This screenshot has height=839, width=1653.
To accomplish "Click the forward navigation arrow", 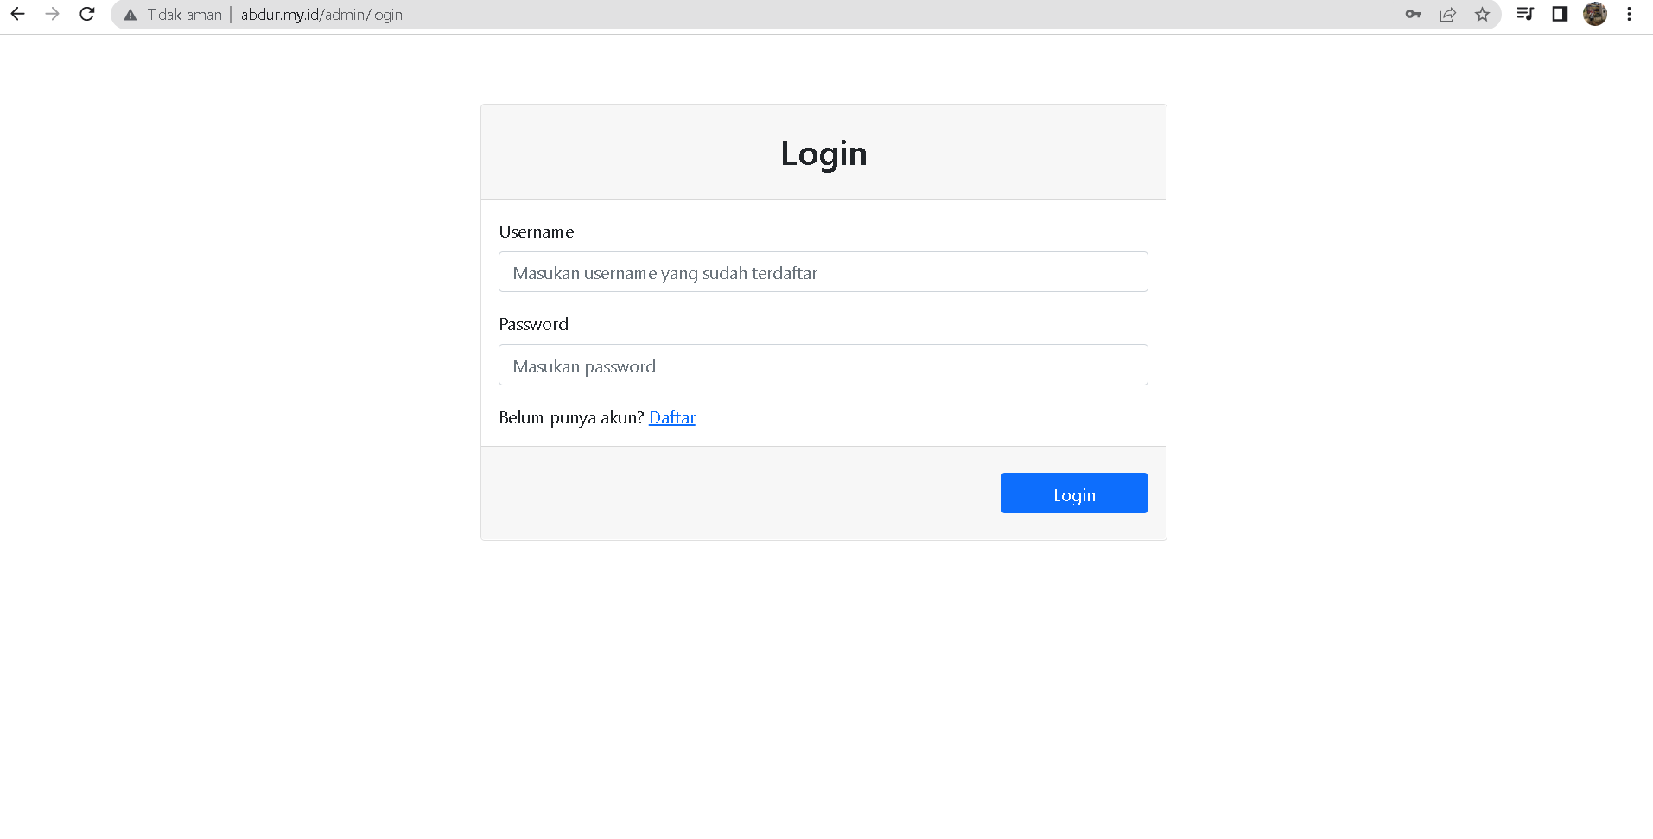I will pos(52,14).
